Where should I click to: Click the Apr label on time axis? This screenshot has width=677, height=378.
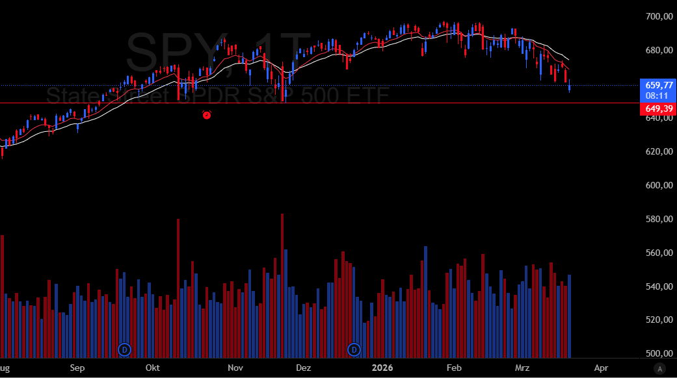601,368
